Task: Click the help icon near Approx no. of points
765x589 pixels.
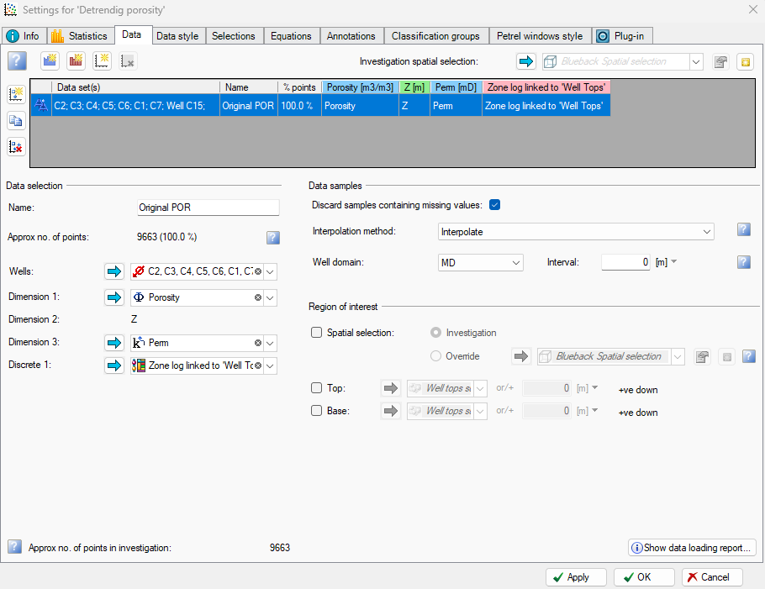Action: [x=273, y=238]
